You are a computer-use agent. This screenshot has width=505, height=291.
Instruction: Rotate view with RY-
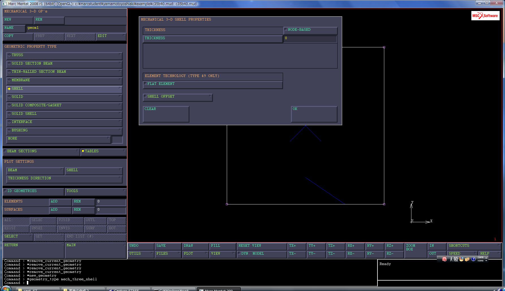[x=374, y=254]
